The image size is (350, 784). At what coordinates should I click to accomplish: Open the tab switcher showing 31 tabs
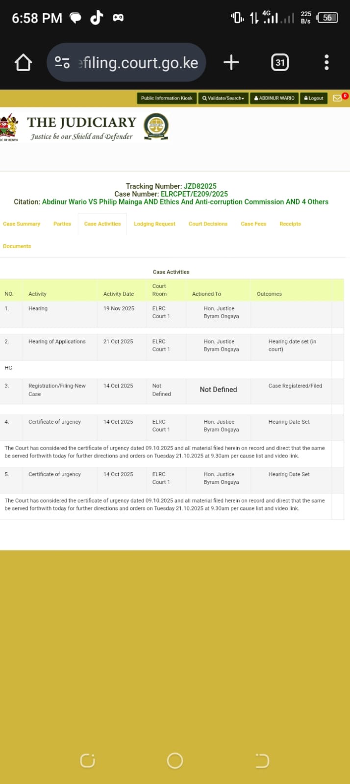pyautogui.click(x=280, y=62)
